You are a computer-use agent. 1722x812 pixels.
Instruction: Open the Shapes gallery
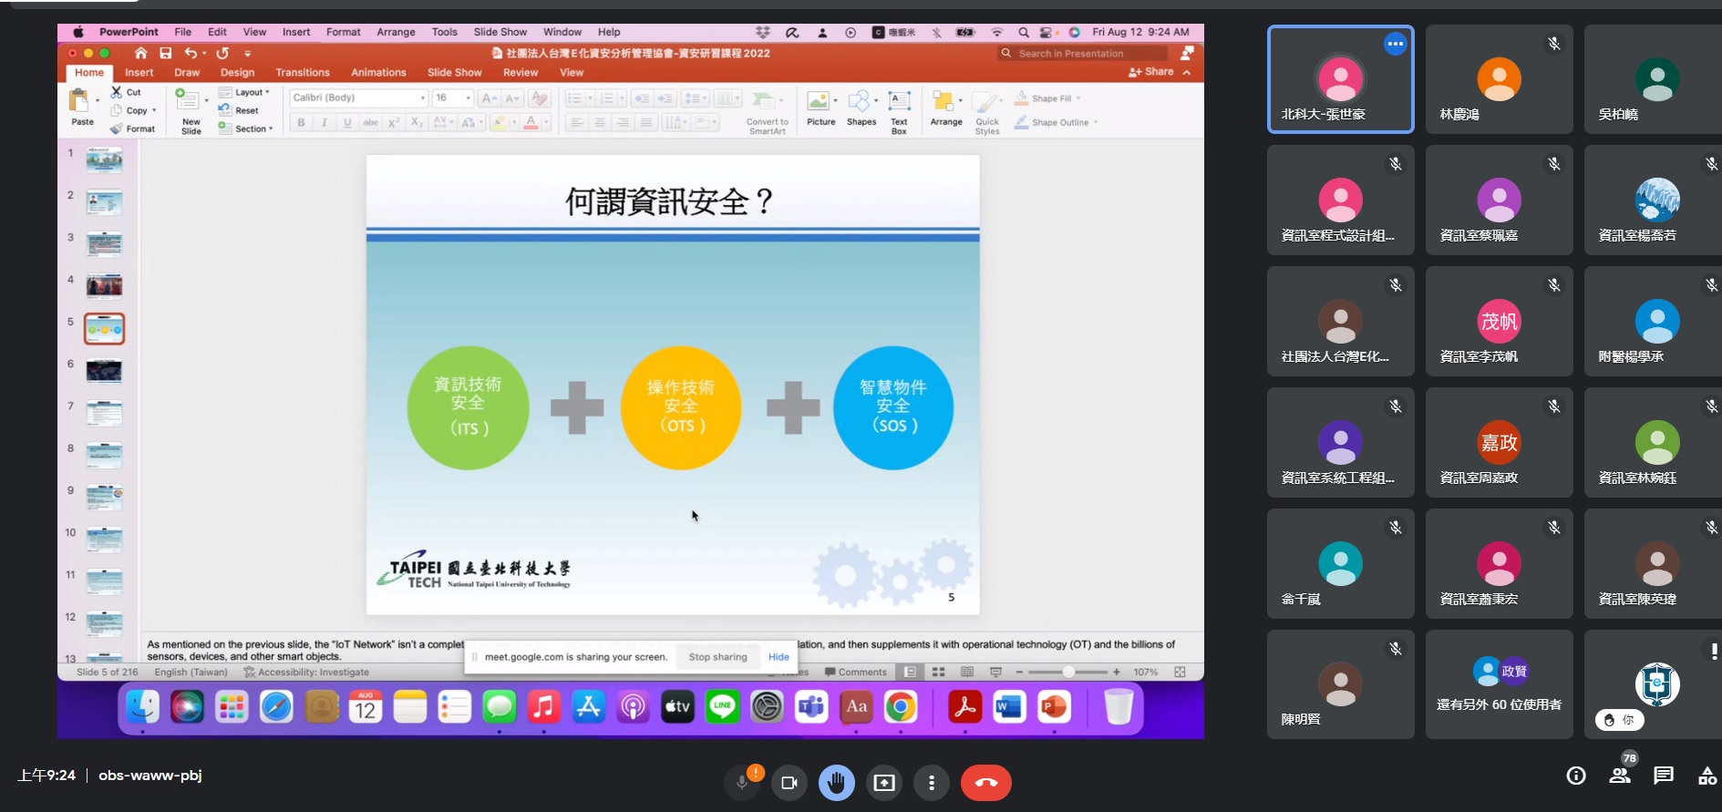tap(861, 108)
